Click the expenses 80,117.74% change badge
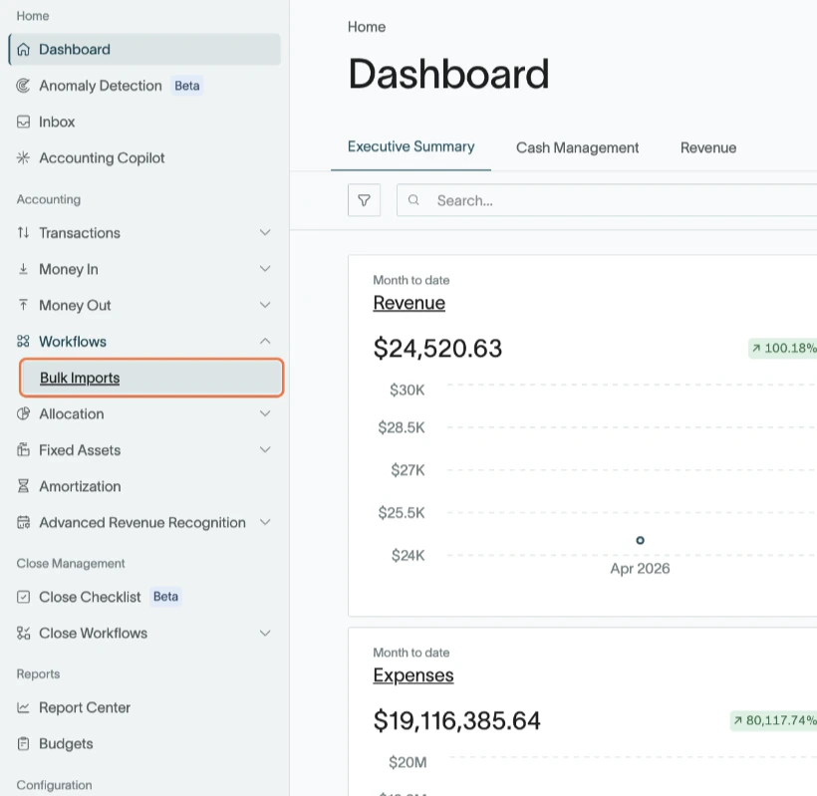This screenshot has width=817, height=796. pos(774,720)
